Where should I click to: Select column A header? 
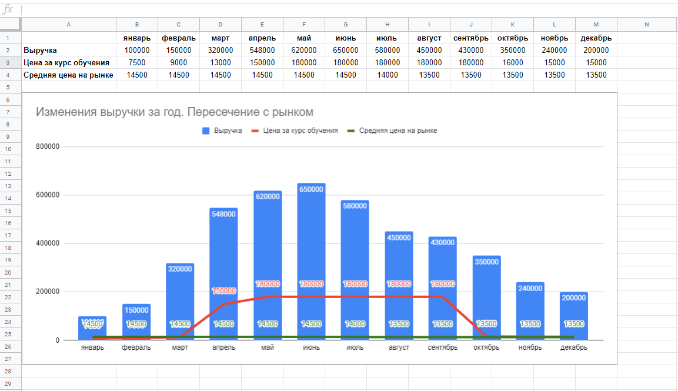pyautogui.click(x=69, y=25)
